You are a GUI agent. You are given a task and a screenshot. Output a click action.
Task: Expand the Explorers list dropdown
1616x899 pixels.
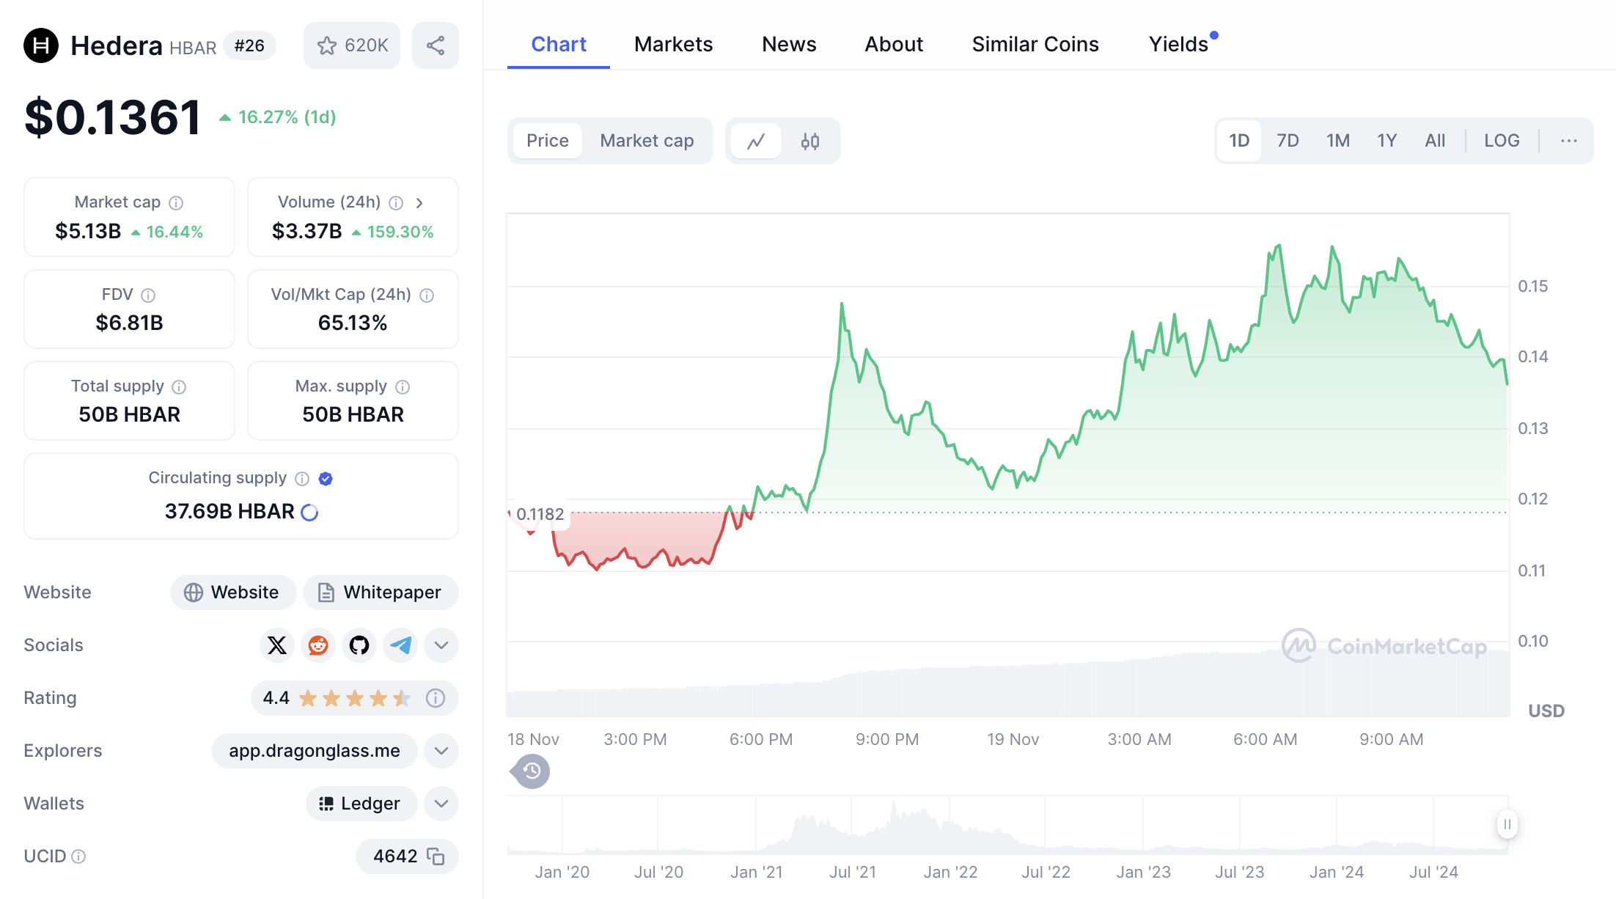click(441, 751)
